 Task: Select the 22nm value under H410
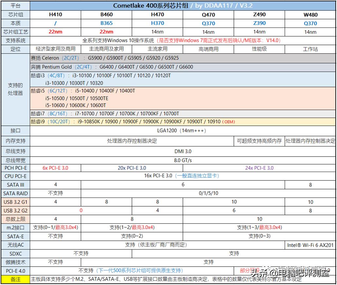(56, 32)
